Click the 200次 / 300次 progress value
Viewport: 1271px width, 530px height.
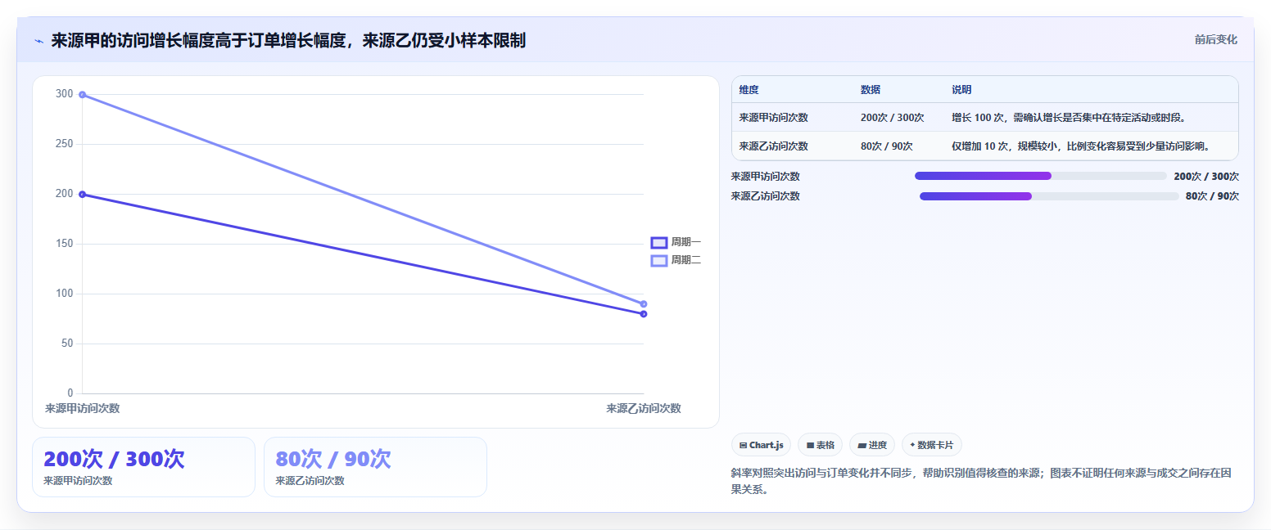tap(1205, 176)
